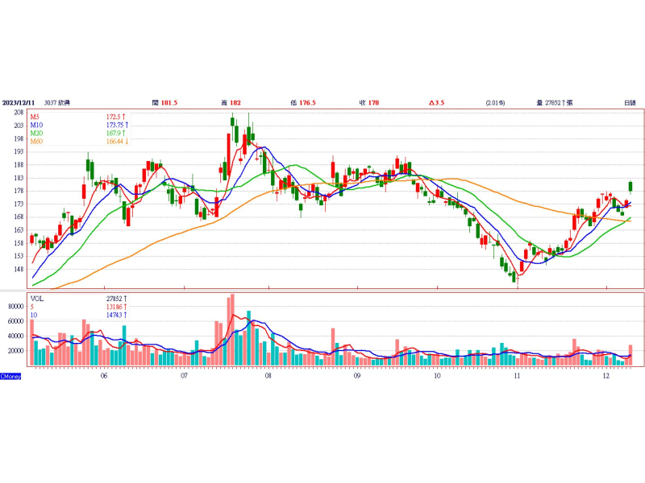The image size is (645, 483).
Task: Click the CMoney logo badge
Action: pos(10,376)
